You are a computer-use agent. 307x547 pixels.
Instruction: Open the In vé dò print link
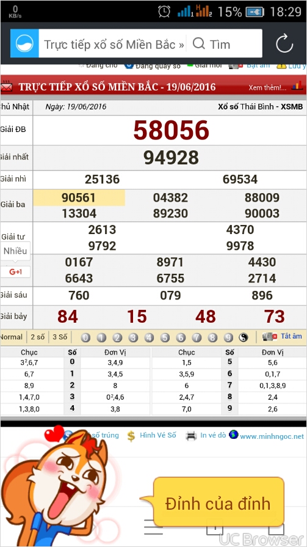click(x=213, y=435)
